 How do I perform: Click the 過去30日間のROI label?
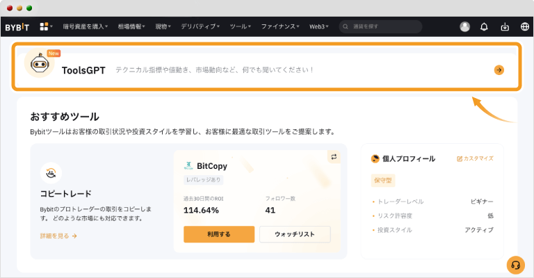tap(203, 199)
